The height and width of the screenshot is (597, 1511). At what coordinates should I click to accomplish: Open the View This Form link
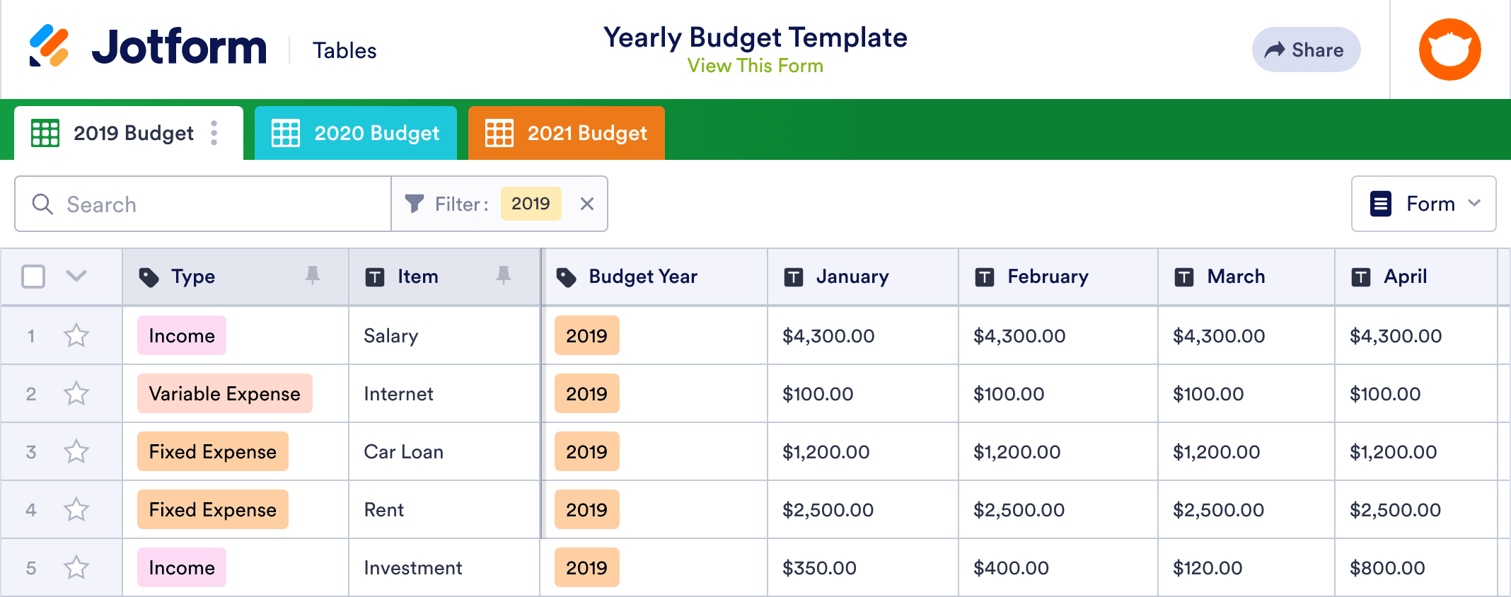(x=755, y=66)
